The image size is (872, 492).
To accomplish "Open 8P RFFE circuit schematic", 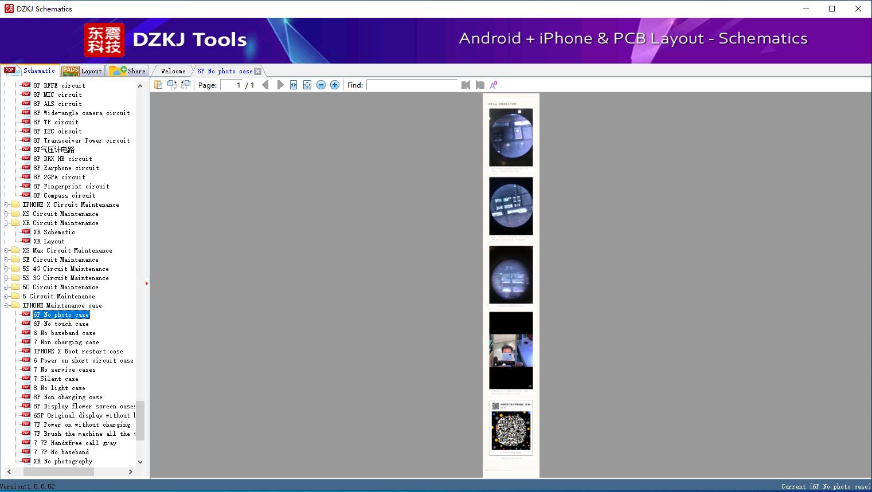I will coord(59,85).
